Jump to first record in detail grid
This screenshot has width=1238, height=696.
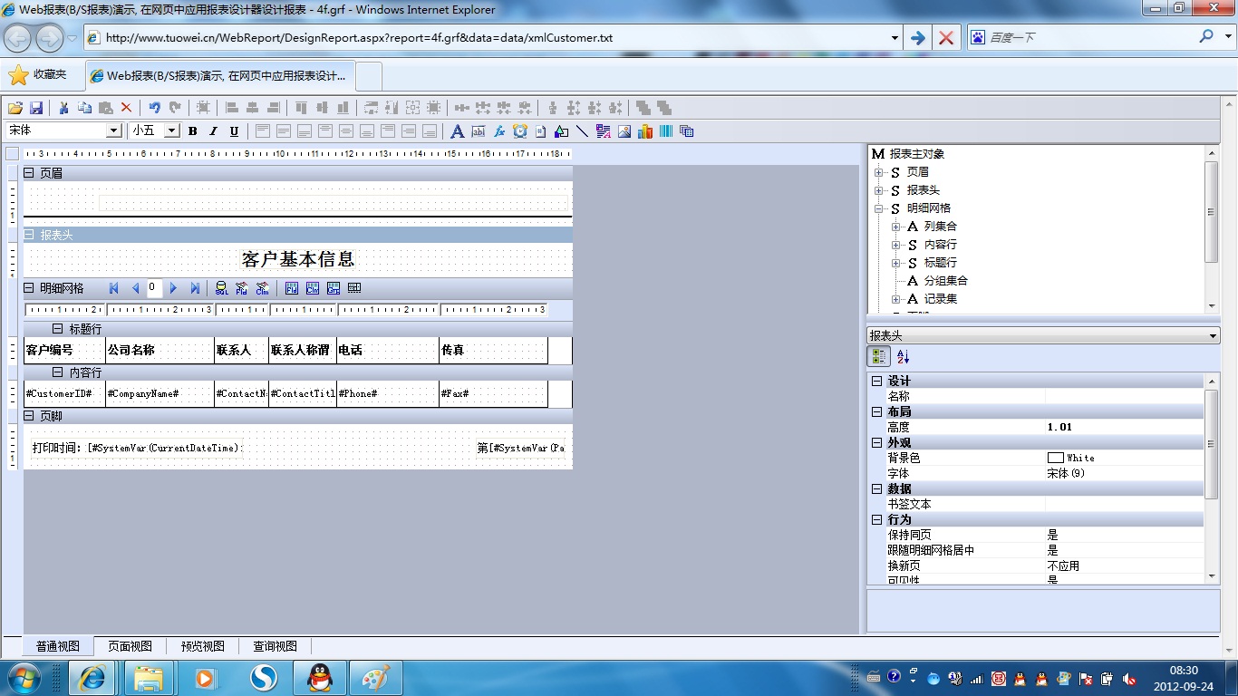114,288
